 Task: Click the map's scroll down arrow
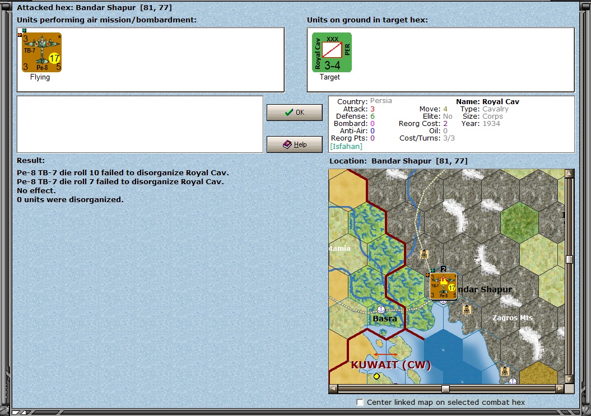[x=570, y=379]
